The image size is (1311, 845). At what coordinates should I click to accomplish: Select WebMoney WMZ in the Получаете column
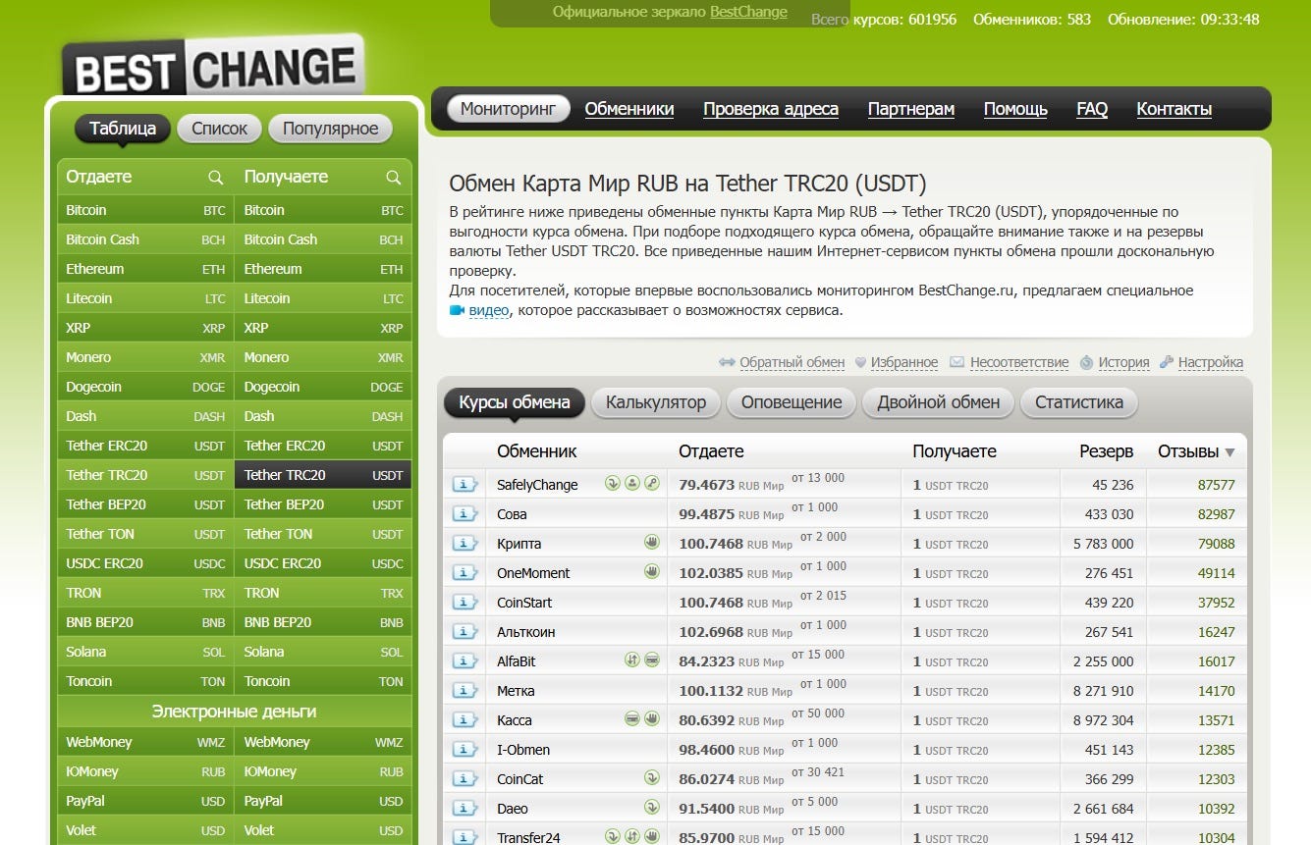pos(323,742)
